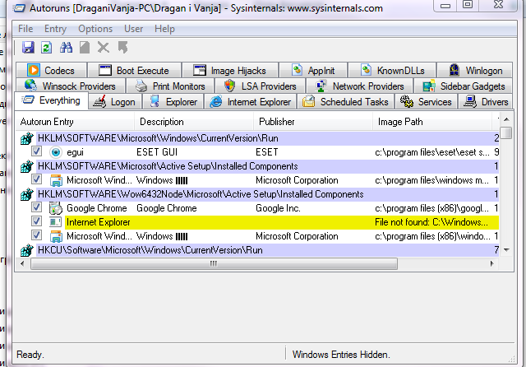The height and width of the screenshot is (367, 526).
Task: Open the Entry menu
Action: (55, 29)
